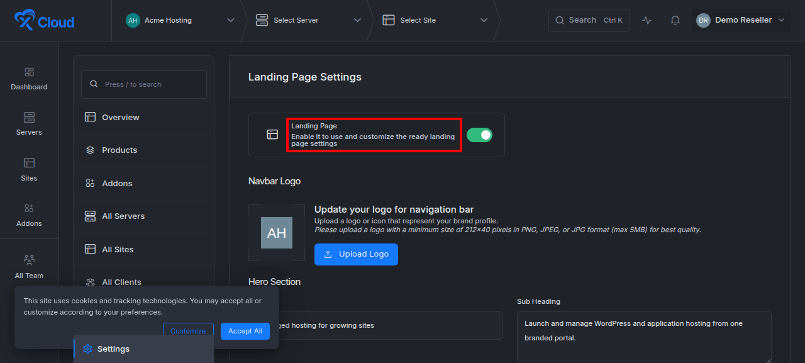
Task: Click the 'Hero Section' label
Action: coord(274,282)
